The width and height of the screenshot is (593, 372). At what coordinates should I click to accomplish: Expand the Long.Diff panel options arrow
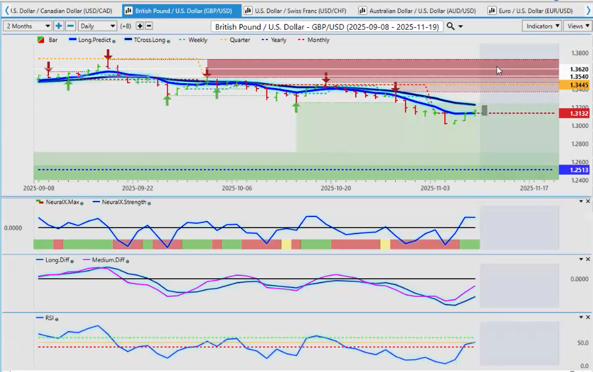click(581, 260)
